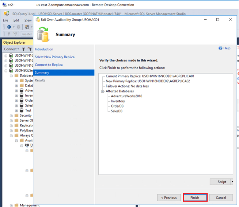Open the Script dropdown arrow
The image size is (239, 207).
coord(232,182)
